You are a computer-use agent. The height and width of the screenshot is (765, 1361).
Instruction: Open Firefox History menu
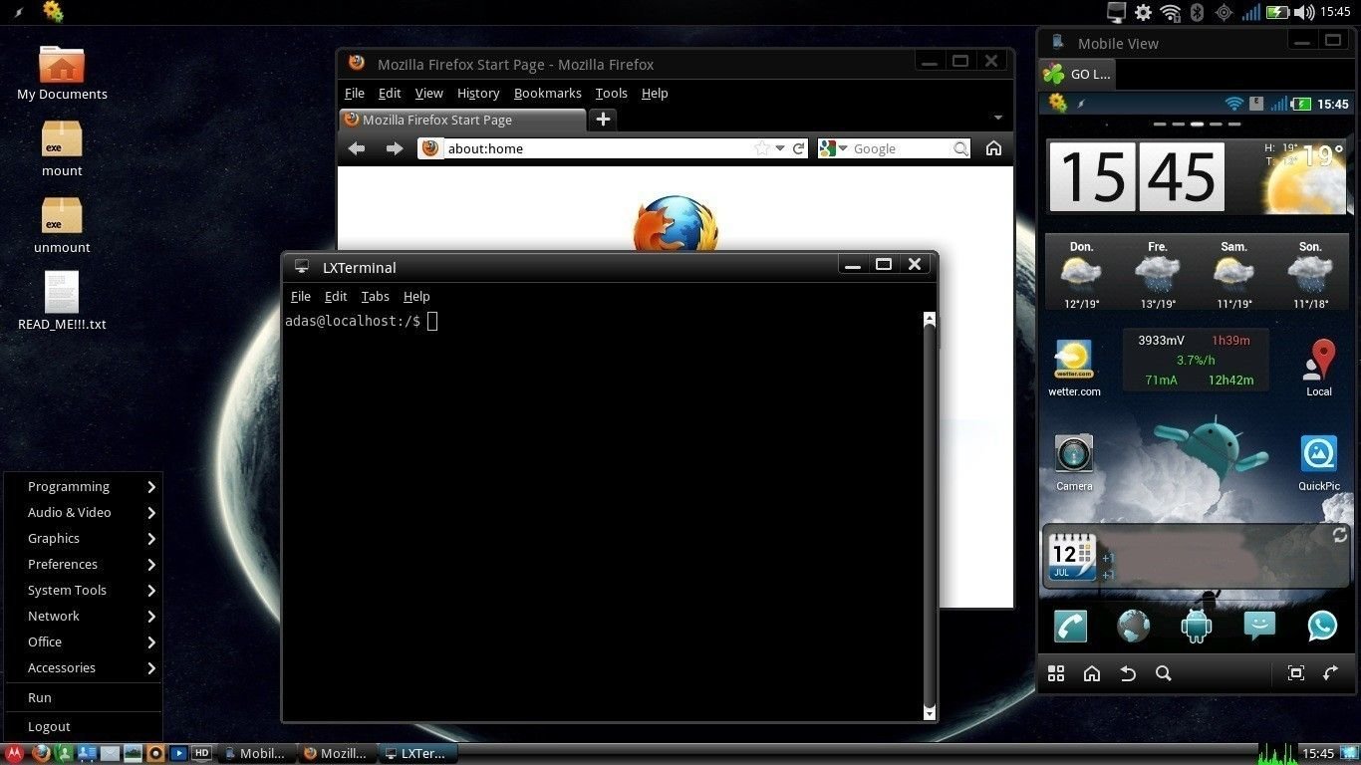(478, 93)
